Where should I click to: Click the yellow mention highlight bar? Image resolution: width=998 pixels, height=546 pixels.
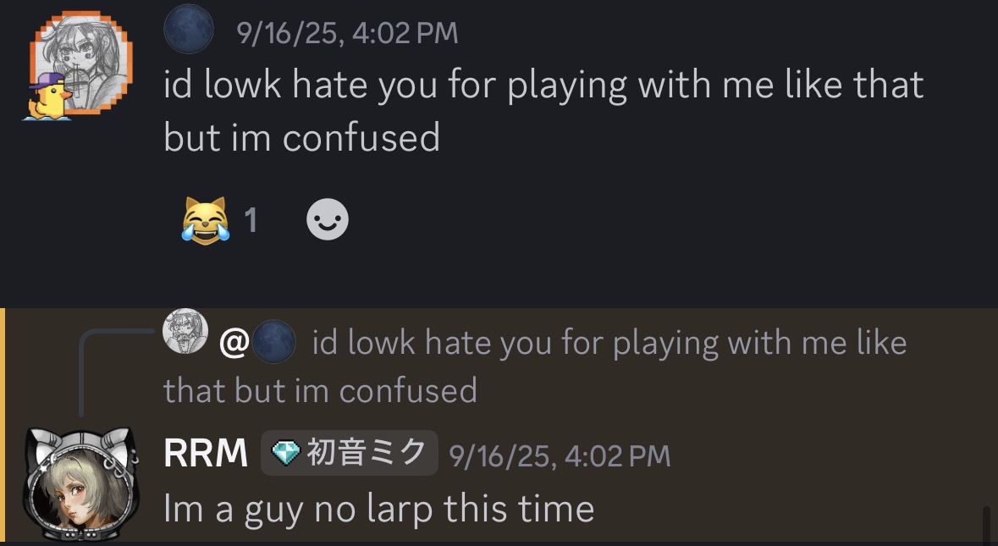(x=3, y=427)
